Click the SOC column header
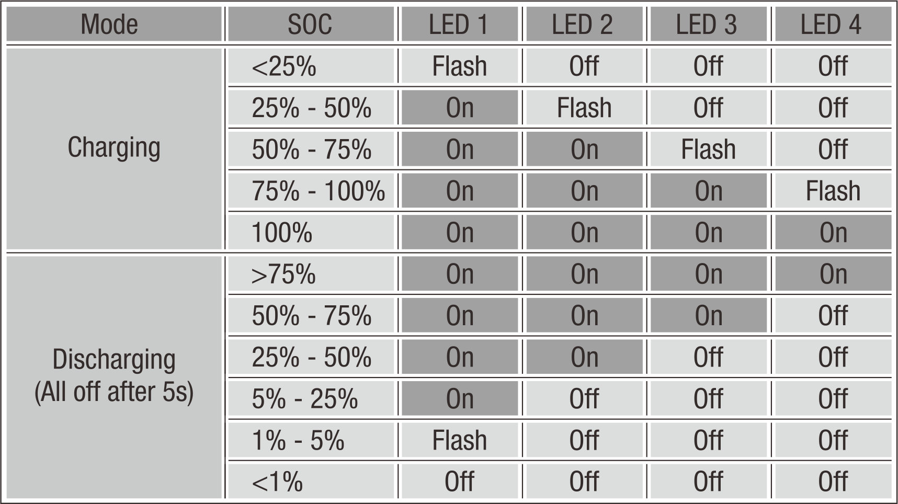The image size is (898, 504). tap(311, 24)
